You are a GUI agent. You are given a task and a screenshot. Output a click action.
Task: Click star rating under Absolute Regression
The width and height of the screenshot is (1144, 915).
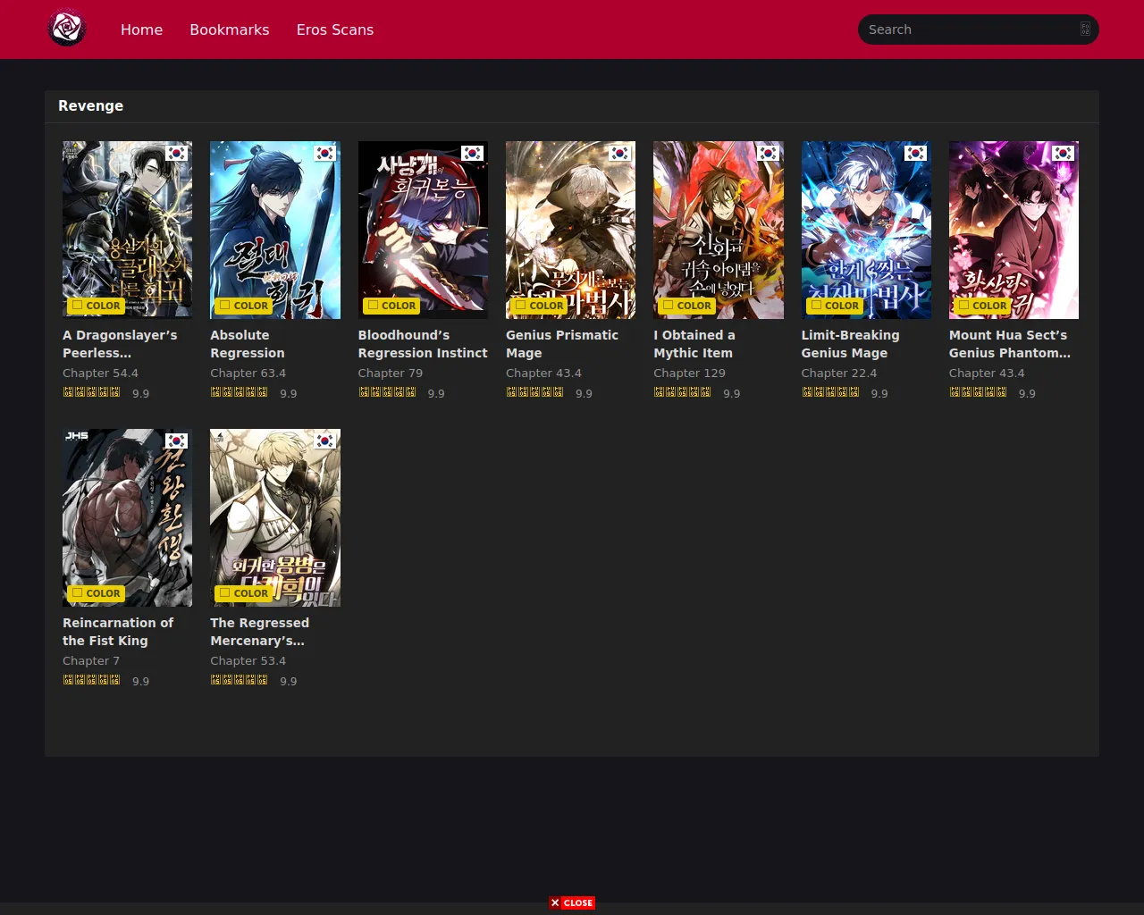(x=239, y=392)
